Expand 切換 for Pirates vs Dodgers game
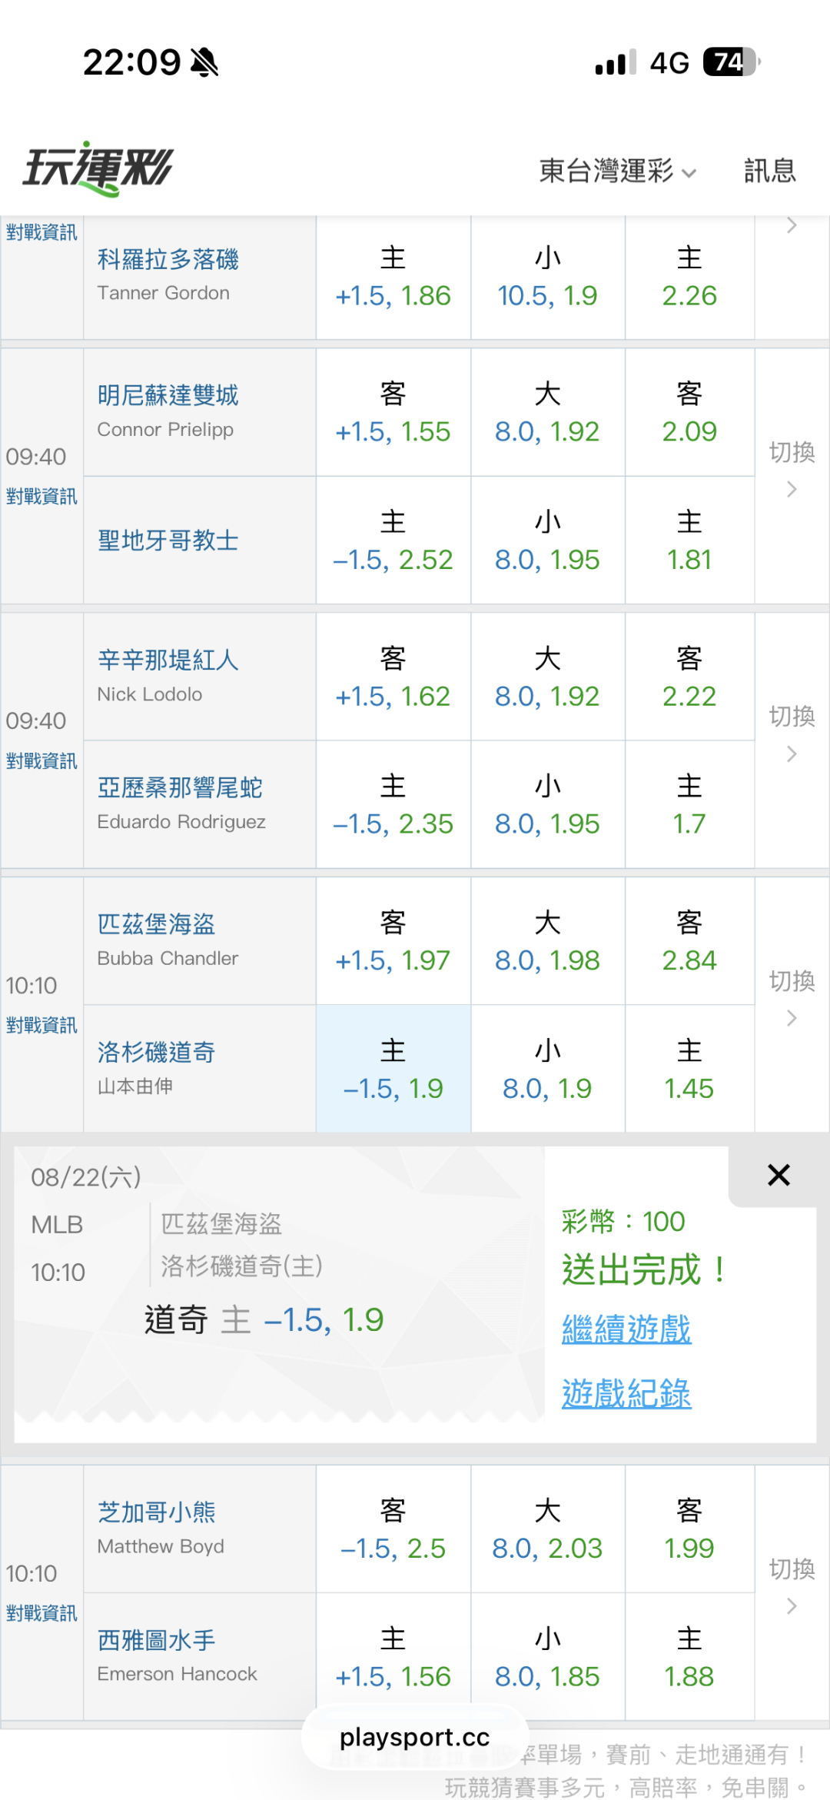830x1800 pixels. (x=792, y=997)
